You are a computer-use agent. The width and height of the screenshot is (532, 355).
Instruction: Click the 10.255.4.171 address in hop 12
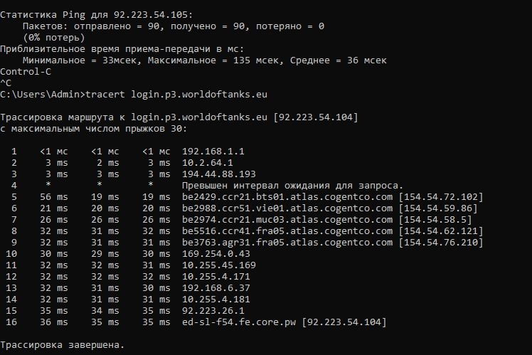(x=216, y=277)
